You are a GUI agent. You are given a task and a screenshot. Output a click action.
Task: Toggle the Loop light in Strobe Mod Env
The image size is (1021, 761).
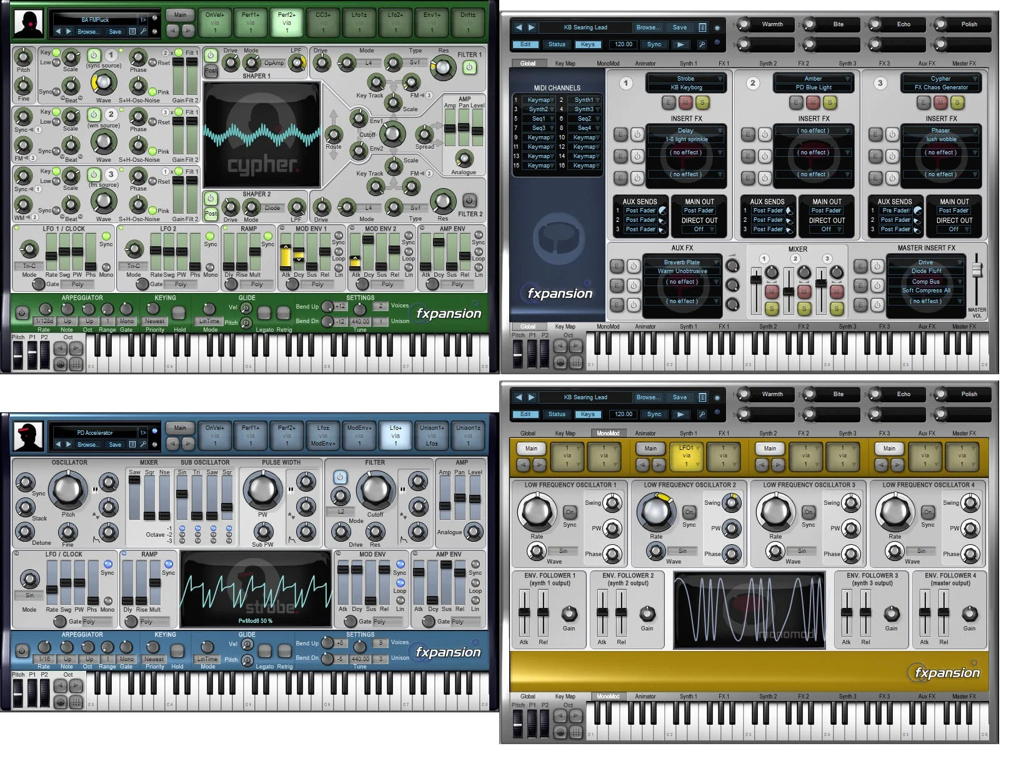pyautogui.click(x=400, y=583)
